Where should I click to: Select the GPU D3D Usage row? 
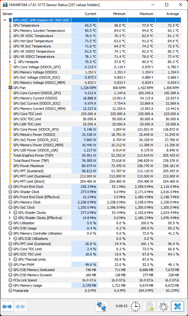(x=91, y=228)
